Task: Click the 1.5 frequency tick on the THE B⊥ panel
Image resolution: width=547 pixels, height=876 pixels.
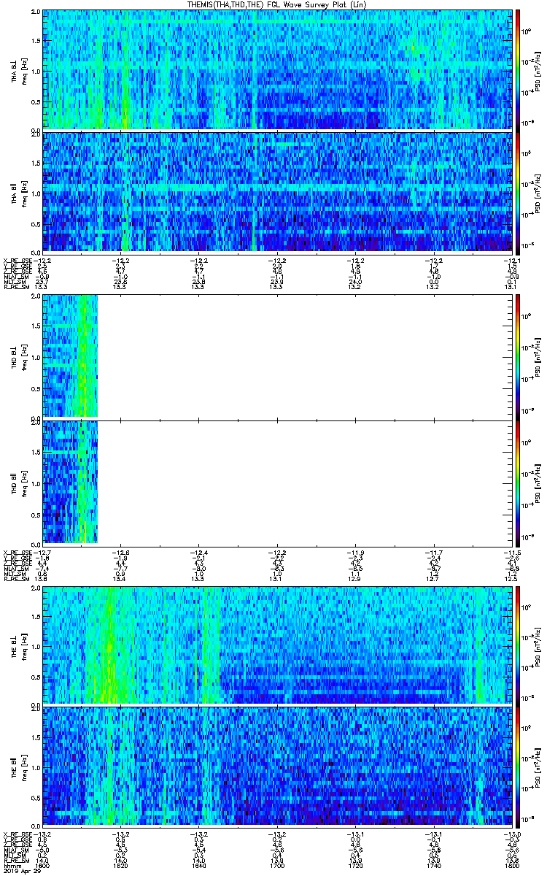Action: tap(36, 615)
